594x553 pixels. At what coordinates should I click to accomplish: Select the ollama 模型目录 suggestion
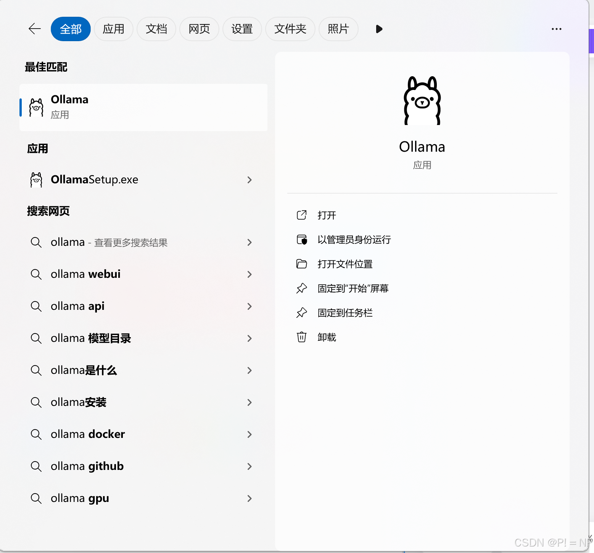pyautogui.click(x=143, y=338)
